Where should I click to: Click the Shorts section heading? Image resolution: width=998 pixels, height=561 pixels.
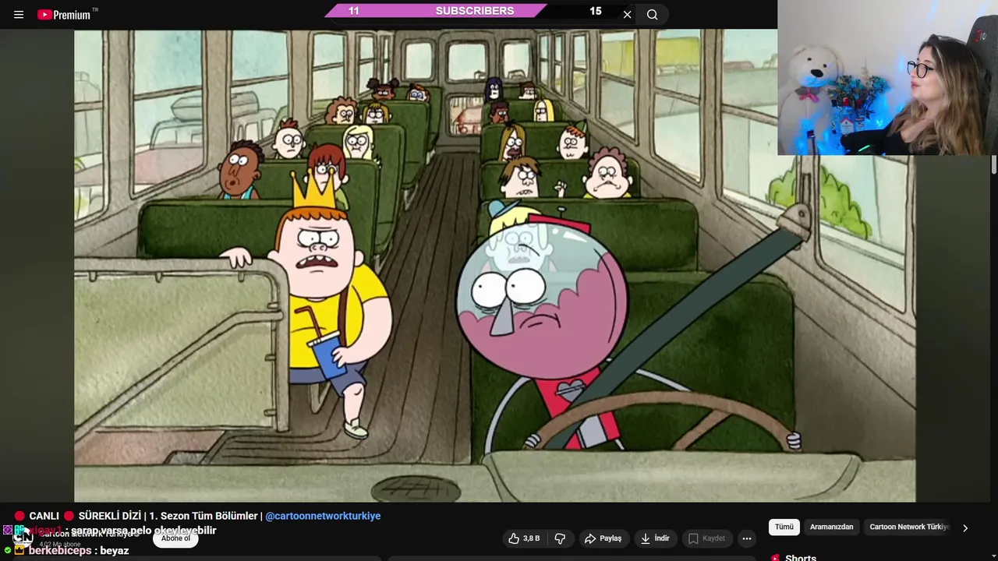pos(801,557)
